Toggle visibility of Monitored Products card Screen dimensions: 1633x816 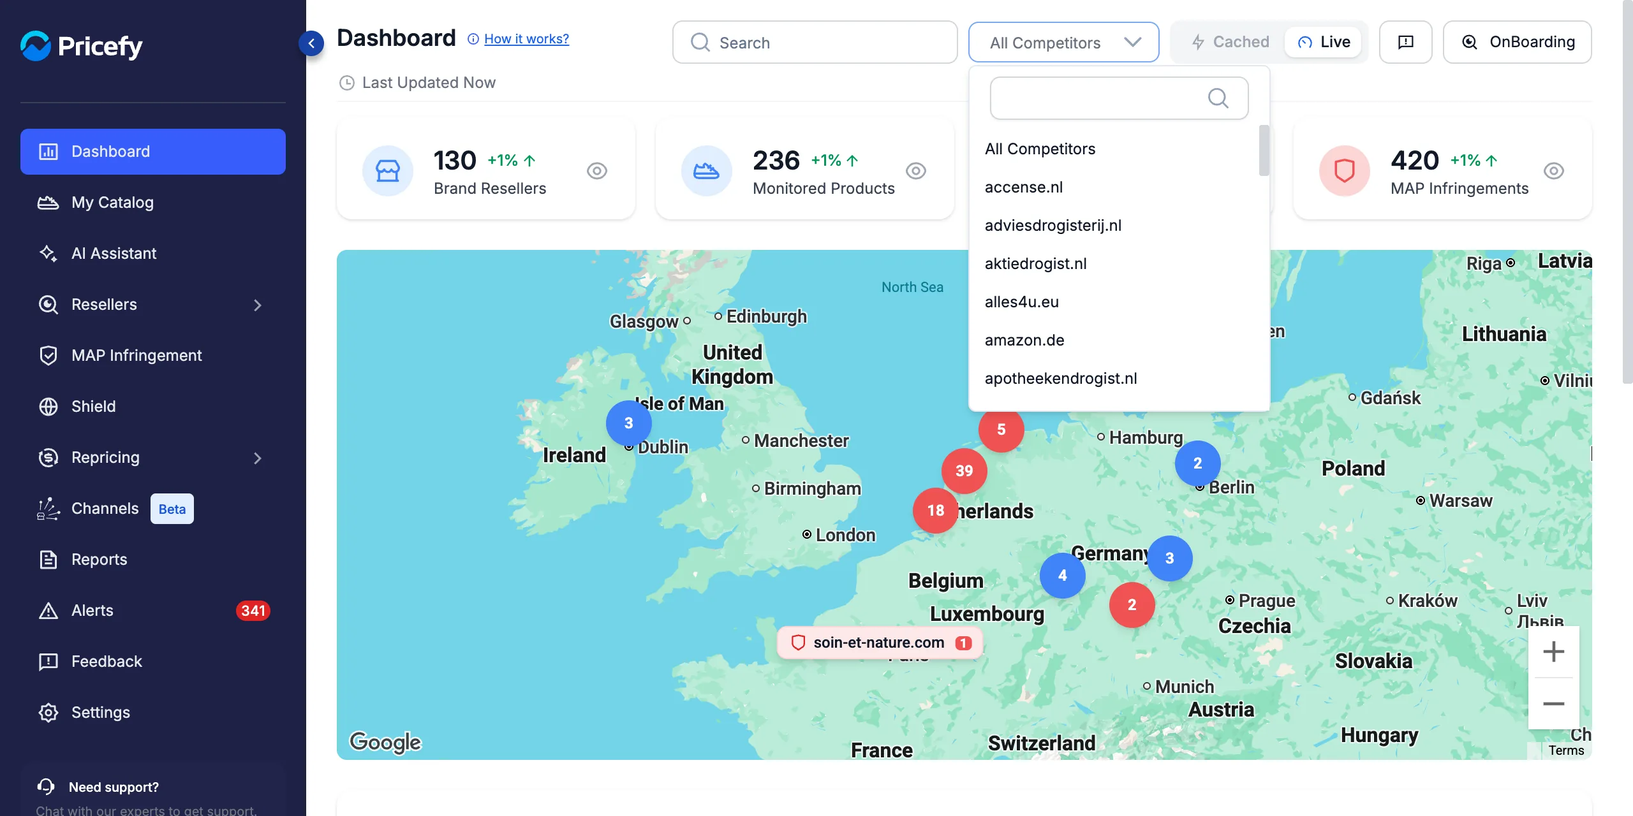916,171
